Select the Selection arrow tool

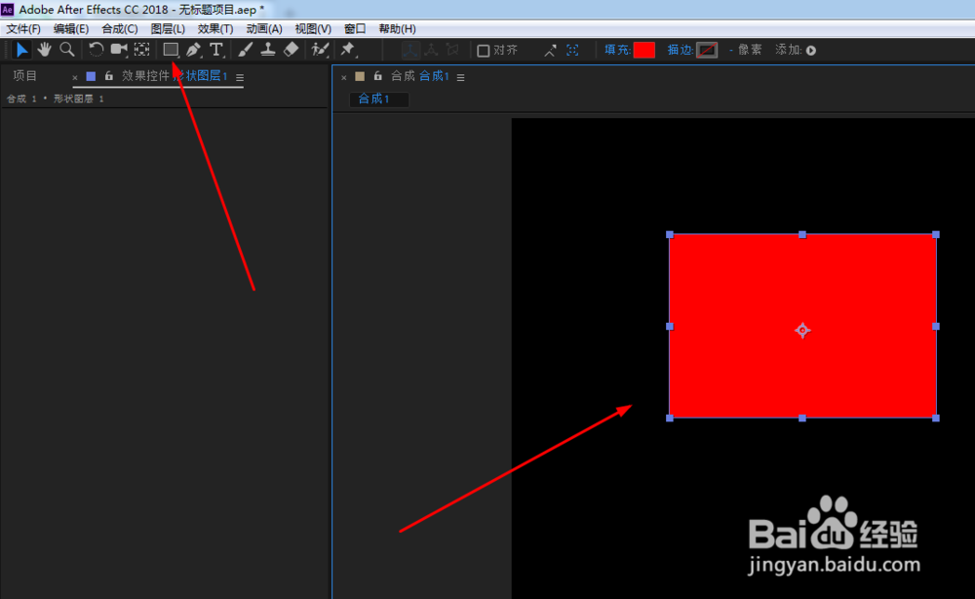click(21, 50)
